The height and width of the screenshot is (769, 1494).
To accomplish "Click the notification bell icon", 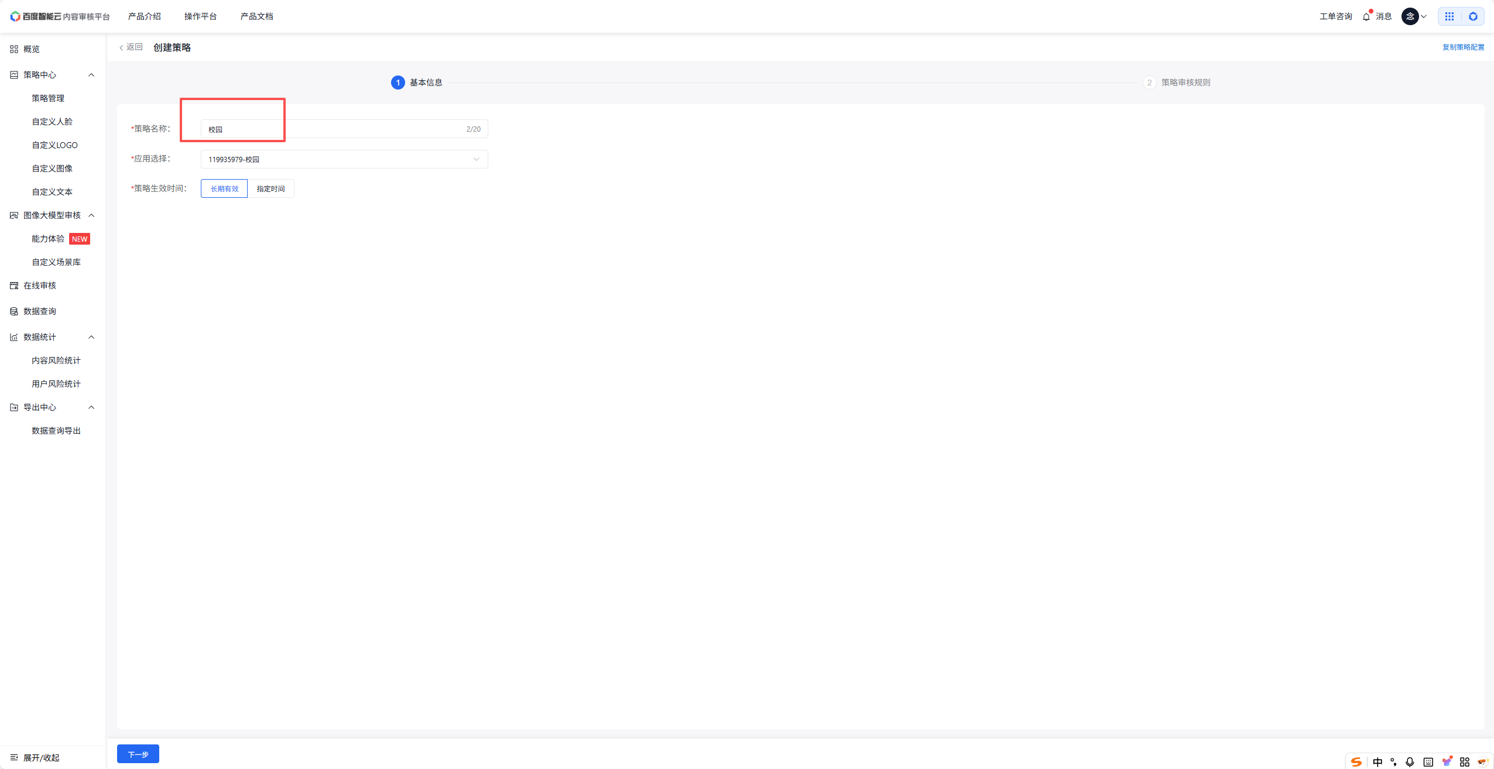I will (x=1366, y=16).
